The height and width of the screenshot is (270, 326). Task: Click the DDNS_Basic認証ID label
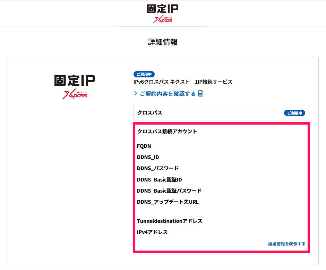coord(160,179)
